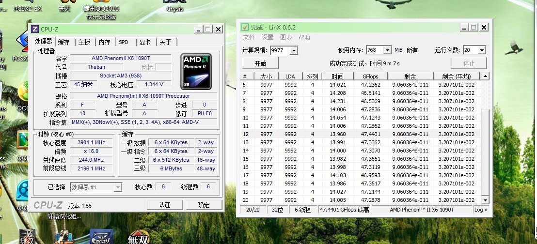
Task: Switch to the SPD tab in CPU-Z
Action: click(x=124, y=42)
